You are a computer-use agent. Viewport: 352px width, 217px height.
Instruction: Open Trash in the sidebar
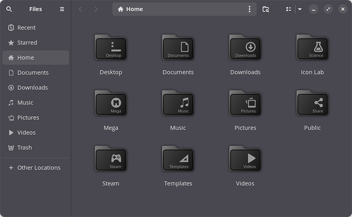click(x=36, y=148)
